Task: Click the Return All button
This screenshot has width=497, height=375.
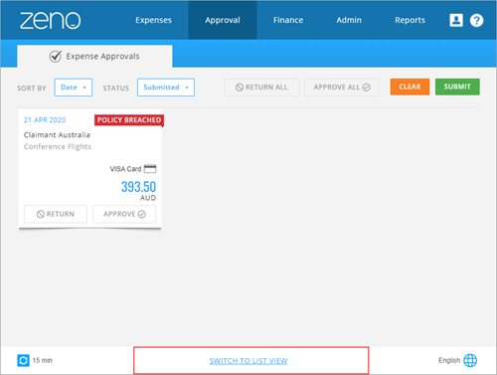Action: tap(261, 88)
